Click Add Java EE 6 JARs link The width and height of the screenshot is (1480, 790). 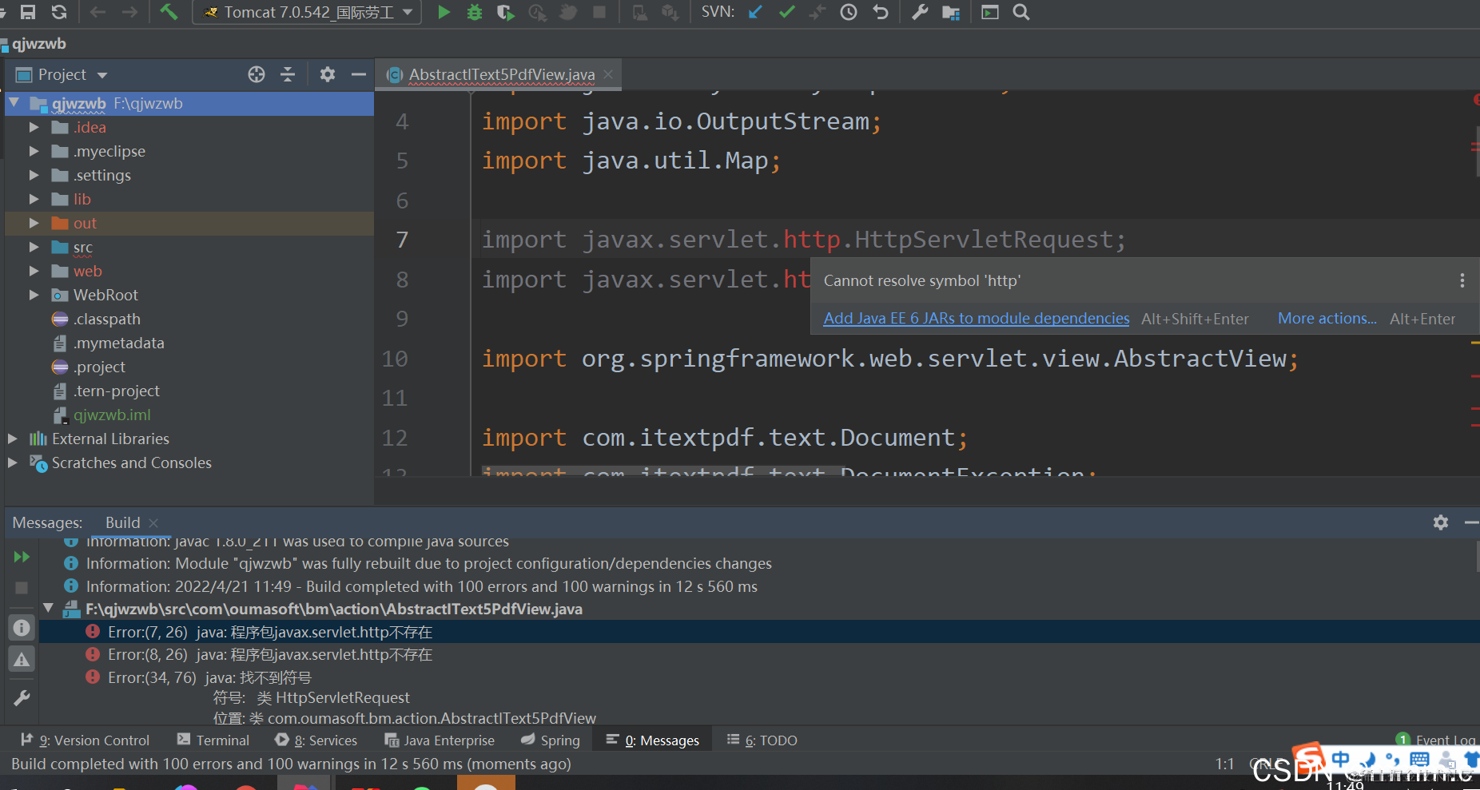pyautogui.click(x=977, y=318)
